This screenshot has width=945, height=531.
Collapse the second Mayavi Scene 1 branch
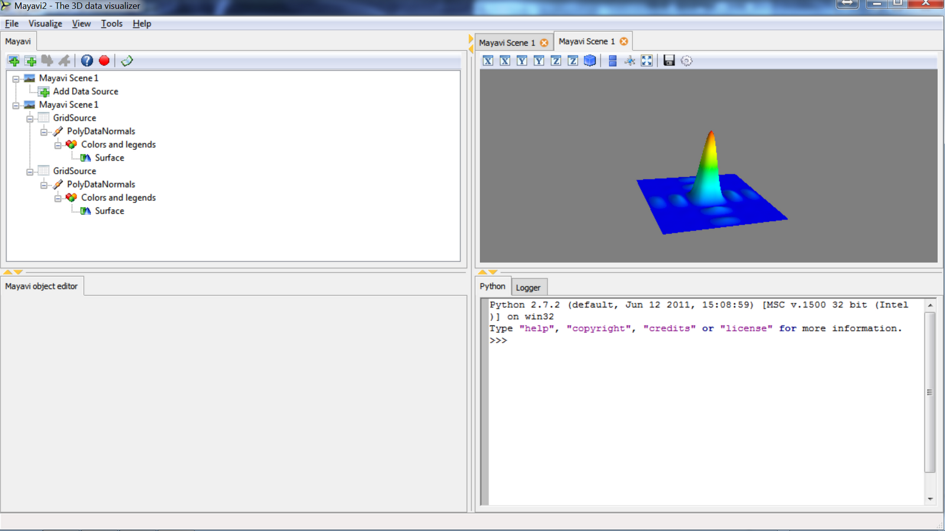click(15, 104)
